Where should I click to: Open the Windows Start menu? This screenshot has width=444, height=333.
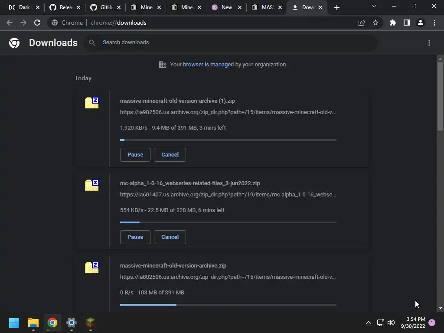(14, 323)
